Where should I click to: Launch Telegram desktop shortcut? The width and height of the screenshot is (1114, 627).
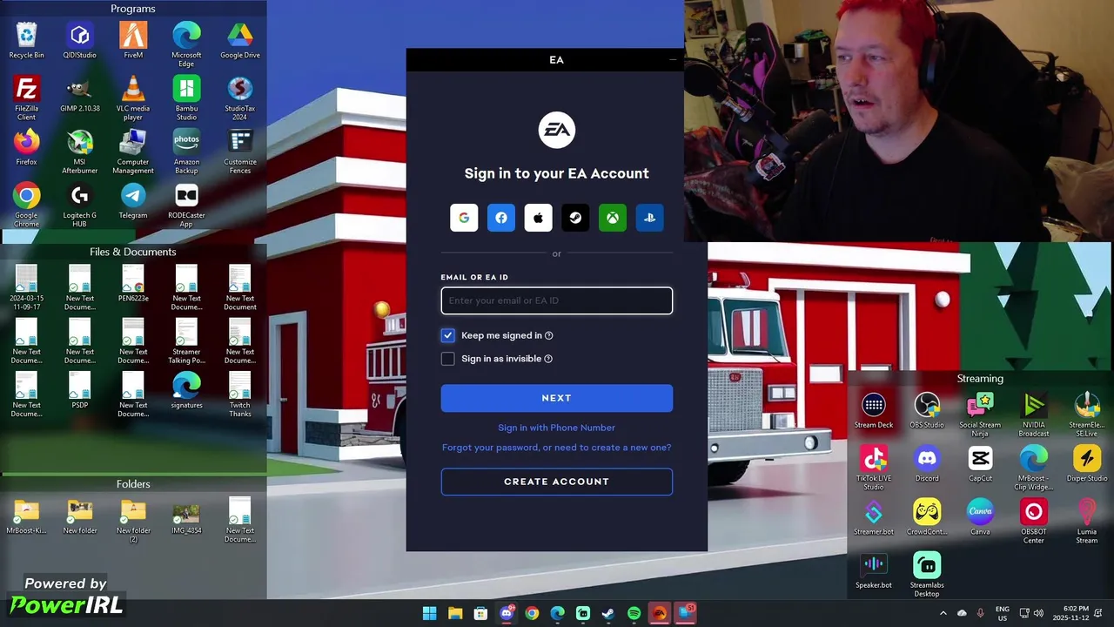[x=133, y=200]
